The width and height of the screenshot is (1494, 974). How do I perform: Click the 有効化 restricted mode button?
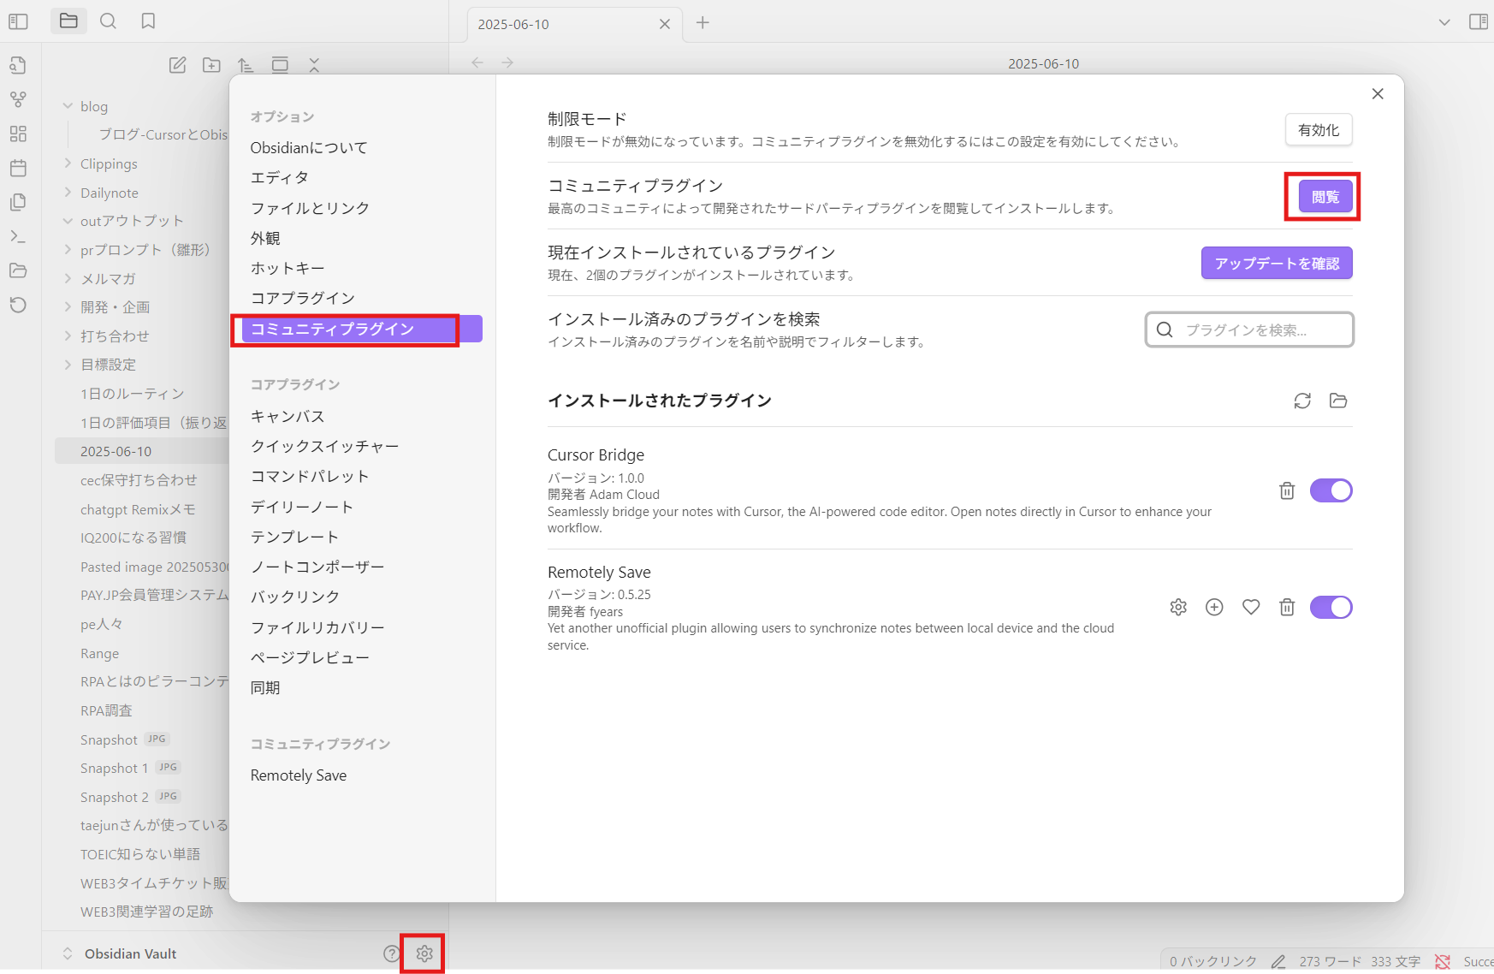pyautogui.click(x=1319, y=130)
